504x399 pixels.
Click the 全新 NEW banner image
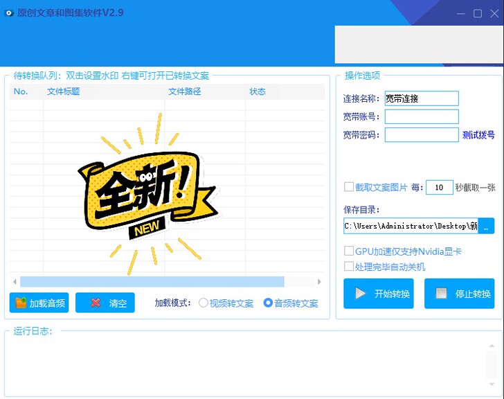point(148,194)
